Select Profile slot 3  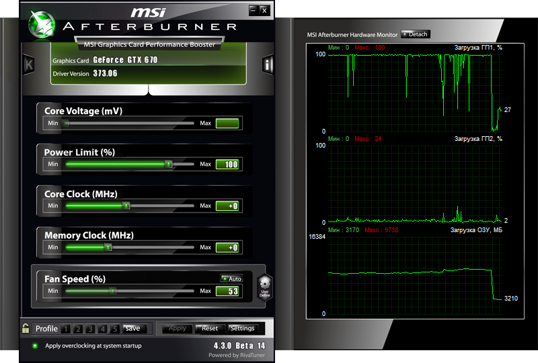(x=90, y=329)
